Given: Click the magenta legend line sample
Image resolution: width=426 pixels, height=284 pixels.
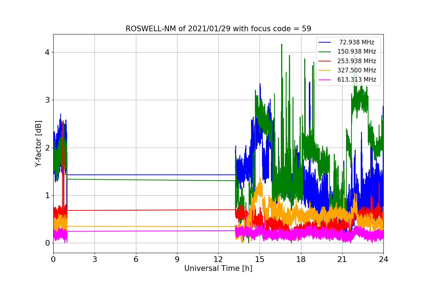Looking at the screenshot, I should click(x=325, y=80).
